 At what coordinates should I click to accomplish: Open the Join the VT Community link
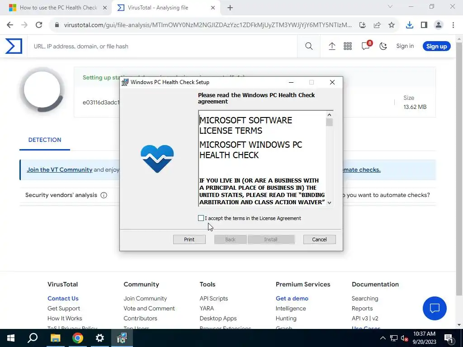click(x=60, y=170)
